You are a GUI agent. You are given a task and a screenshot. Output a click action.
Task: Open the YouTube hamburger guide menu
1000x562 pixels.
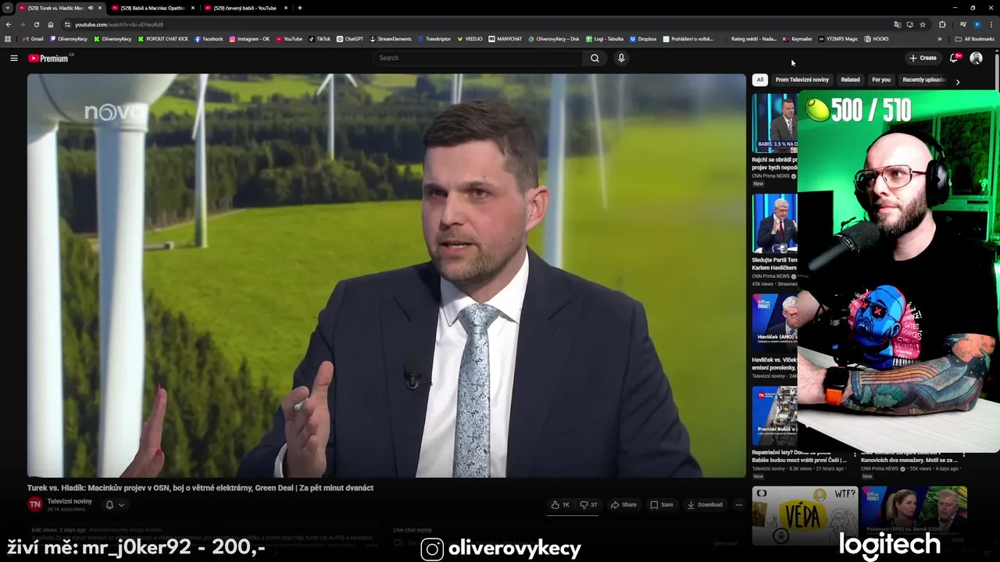tap(13, 58)
